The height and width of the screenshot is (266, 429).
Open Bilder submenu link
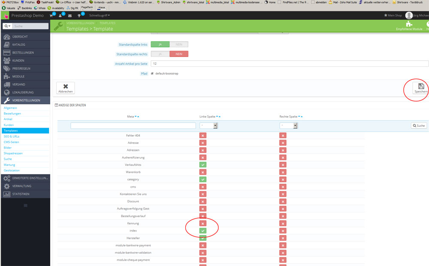8,148
